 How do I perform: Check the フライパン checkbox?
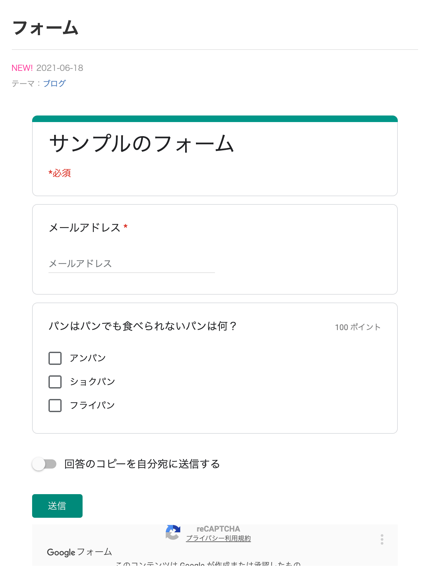point(55,406)
